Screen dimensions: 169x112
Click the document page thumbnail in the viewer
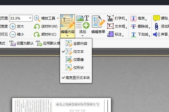62,105
